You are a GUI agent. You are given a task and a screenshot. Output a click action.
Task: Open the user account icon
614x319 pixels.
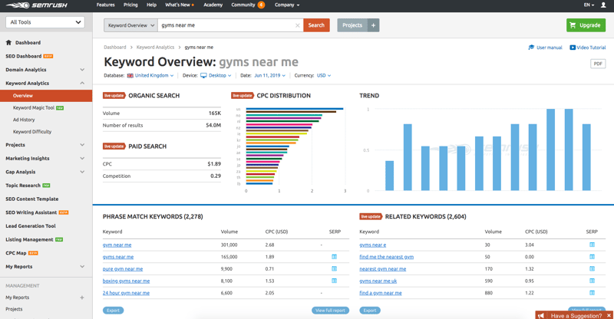(603, 5)
